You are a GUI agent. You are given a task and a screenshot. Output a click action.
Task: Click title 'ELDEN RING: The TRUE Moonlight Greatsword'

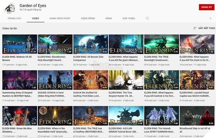coord(156,58)
